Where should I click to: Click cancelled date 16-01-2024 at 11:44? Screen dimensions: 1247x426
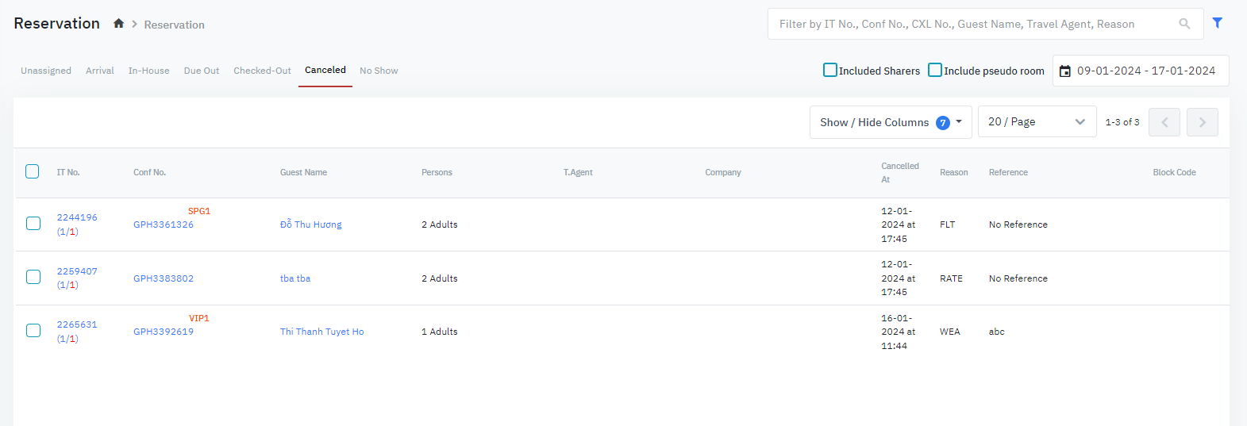pos(899,332)
